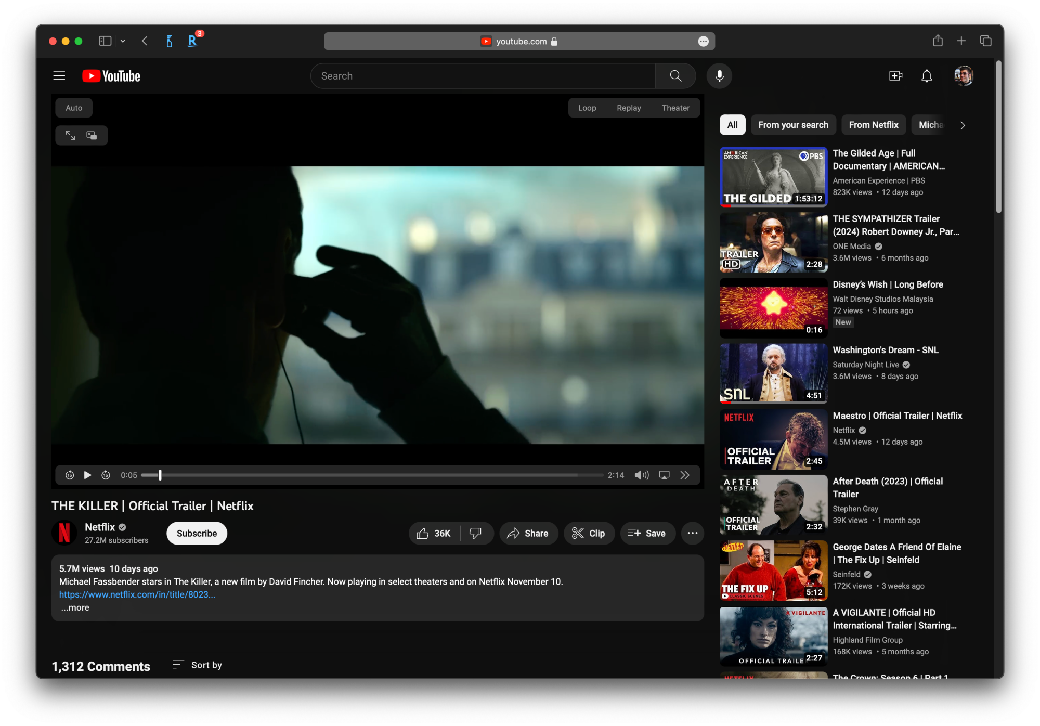Open Disney's Wish Long Before thumbnail
Image resolution: width=1040 pixels, height=726 pixels.
pos(773,308)
